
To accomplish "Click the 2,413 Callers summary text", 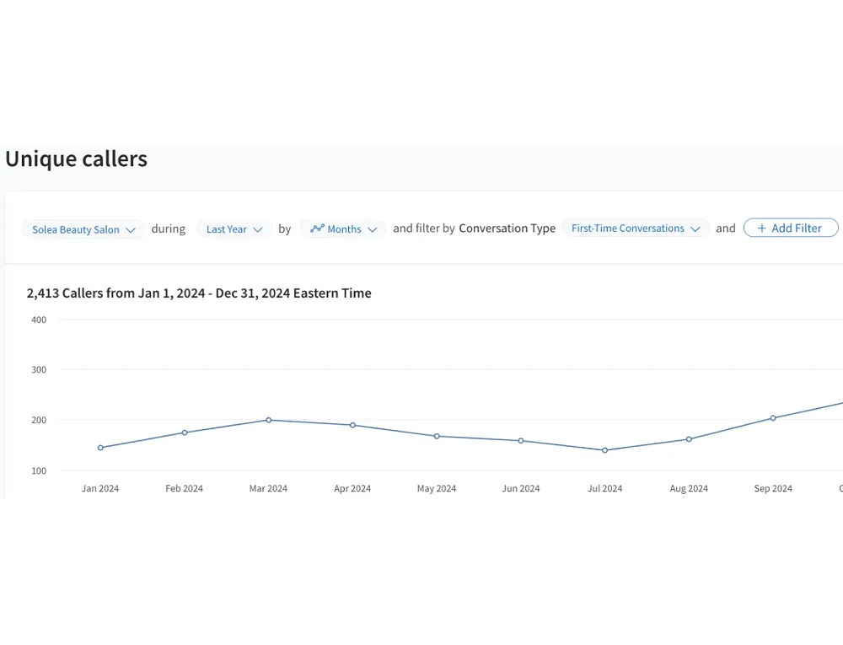I will tap(199, 293).
